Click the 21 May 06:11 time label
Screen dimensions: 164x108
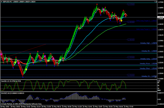57,107
